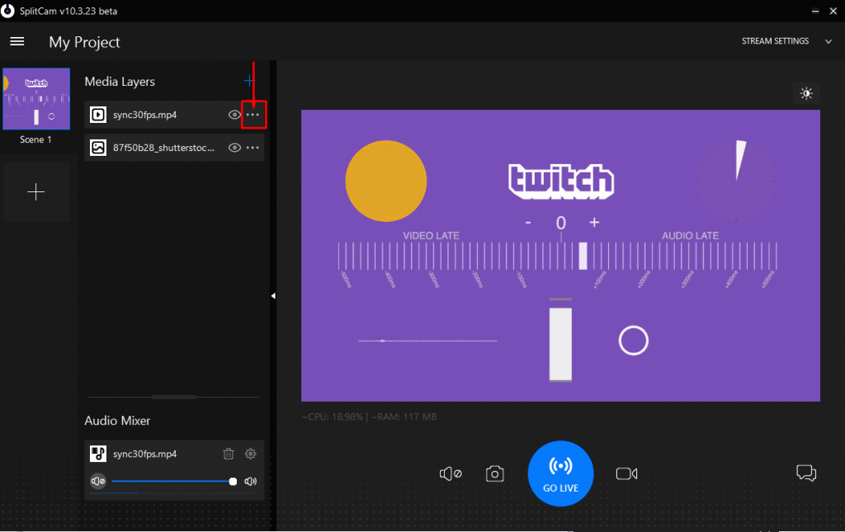Mute the master audio output
The width and height of the screenshot is (845, 532).
click(x=451, y=473)
